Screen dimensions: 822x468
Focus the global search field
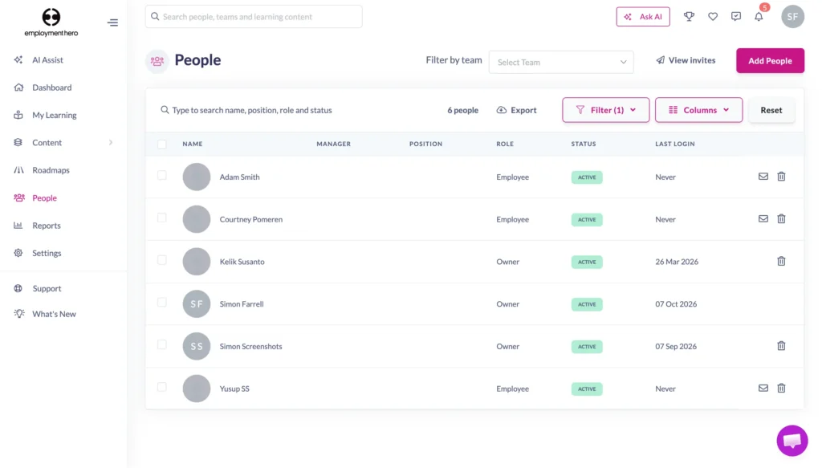click(254, 17)
